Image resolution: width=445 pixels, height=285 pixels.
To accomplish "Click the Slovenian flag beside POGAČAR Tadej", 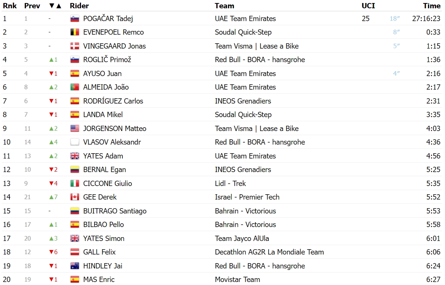I will 75,19.
